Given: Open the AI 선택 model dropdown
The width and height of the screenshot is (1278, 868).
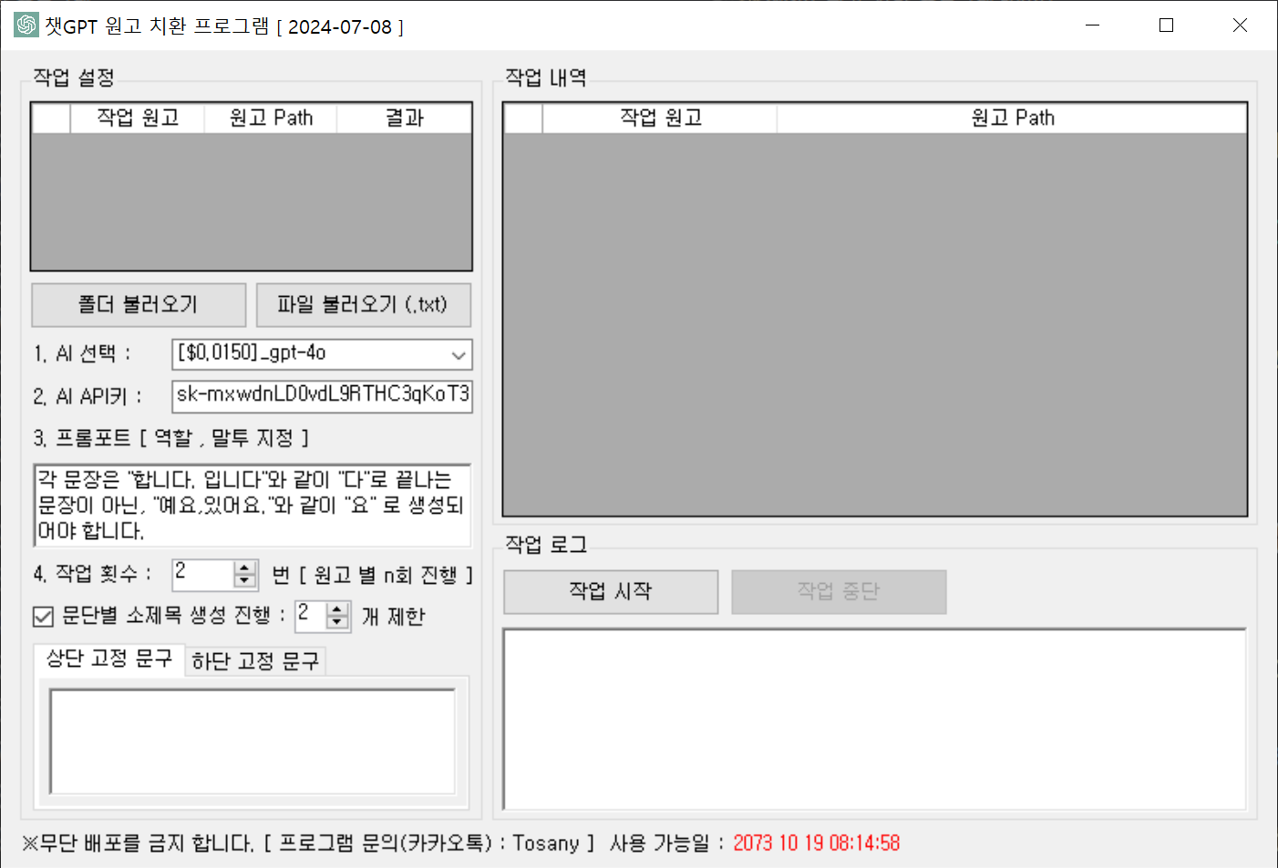Looking at the screenshot, I should pyautogui.click(x=322, y=354).
